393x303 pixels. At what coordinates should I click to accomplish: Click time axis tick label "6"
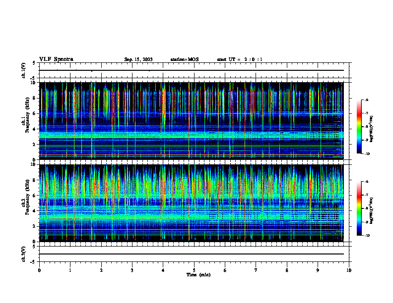(225, 270)
